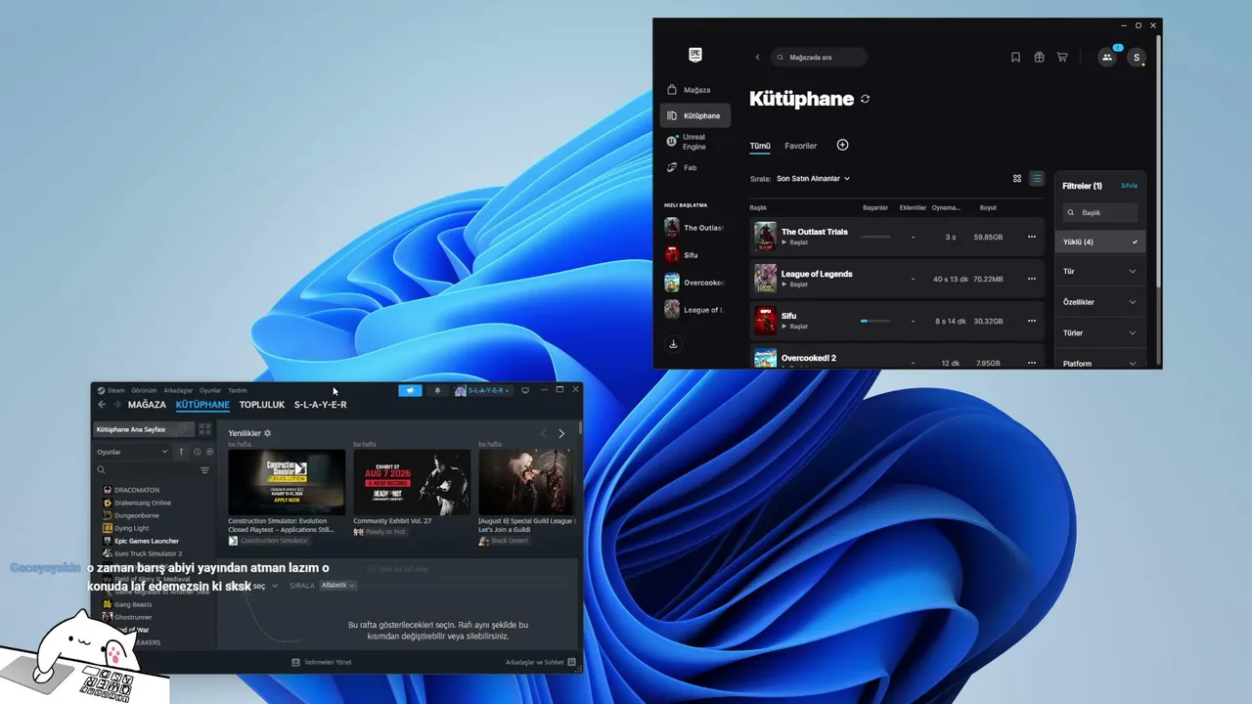1252x704 pixels.
Task: Open Construction Simulator news thumbnail in Steam
Action: tap(287, 482)
